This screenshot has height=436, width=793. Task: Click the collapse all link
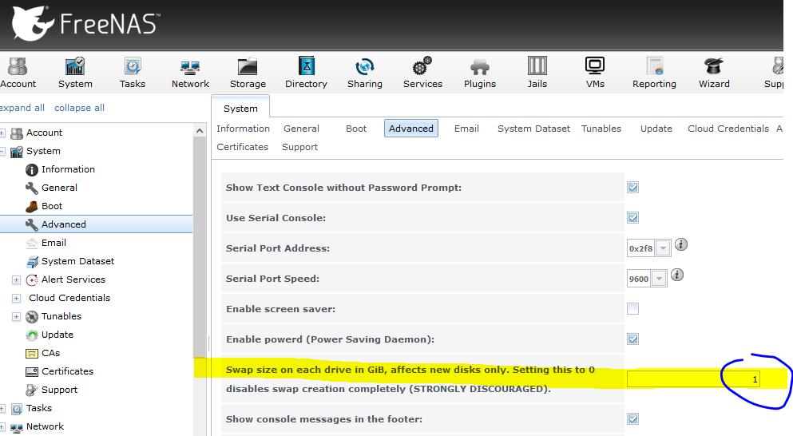pos(79,108)
